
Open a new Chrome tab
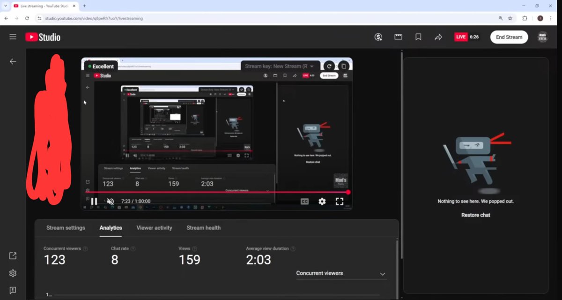point(84,6)
